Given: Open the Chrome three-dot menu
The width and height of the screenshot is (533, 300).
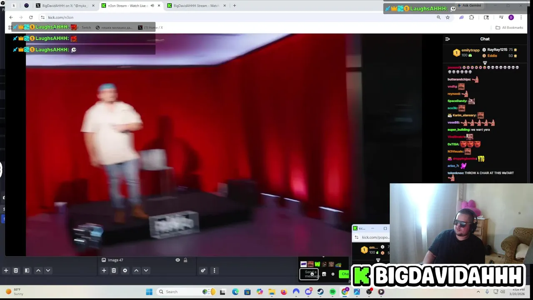Looking at the screenshot, I should (x=521, y=17).
